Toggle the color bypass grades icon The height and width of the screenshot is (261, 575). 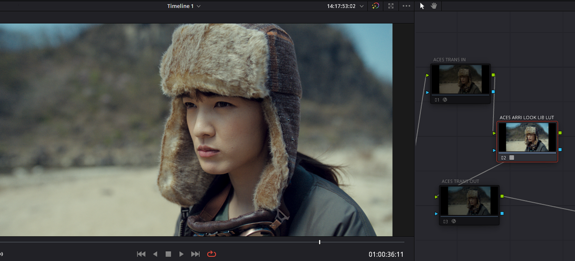click(376, 6)
